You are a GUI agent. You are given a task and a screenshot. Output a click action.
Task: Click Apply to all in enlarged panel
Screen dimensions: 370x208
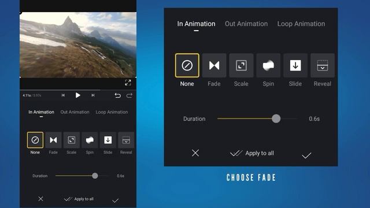[x=252, y=153]
